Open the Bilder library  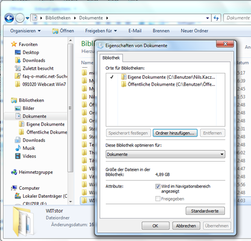(25, 108)
